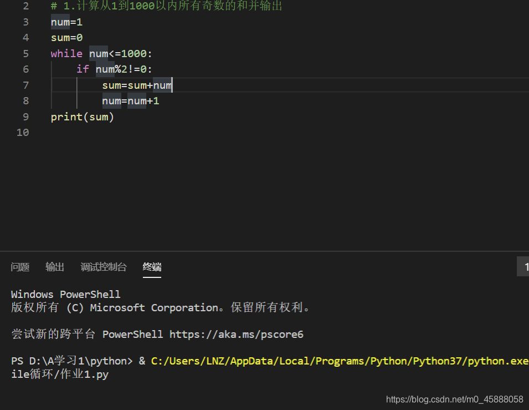The width and height of the screenshot is (529, 410).
Task: Click the if keyword on line 6
Action: tap(83, 69)
